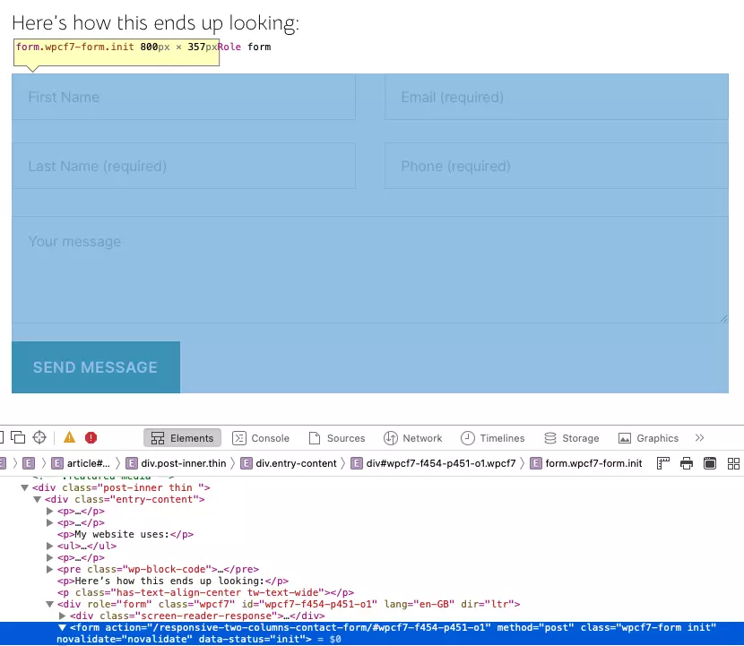744x646 pixels.
Task: Click the Email (required) input field
Action: coord(556,97)
